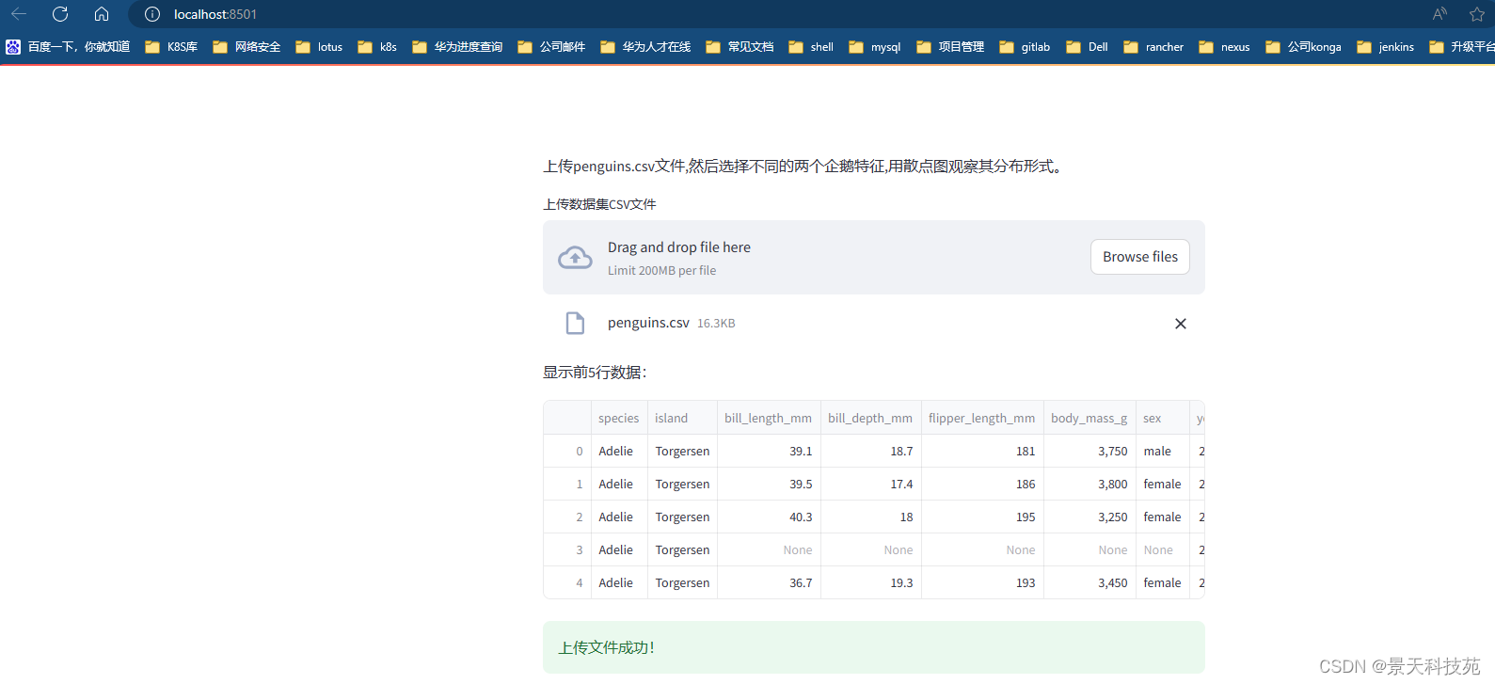1495x684 pixels.
Task: Go back using the browser back arrow
Action: 19,14
